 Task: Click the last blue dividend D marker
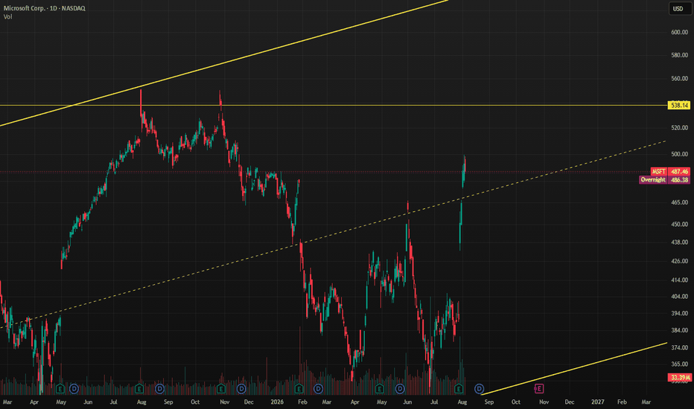[x=479, y=389]
